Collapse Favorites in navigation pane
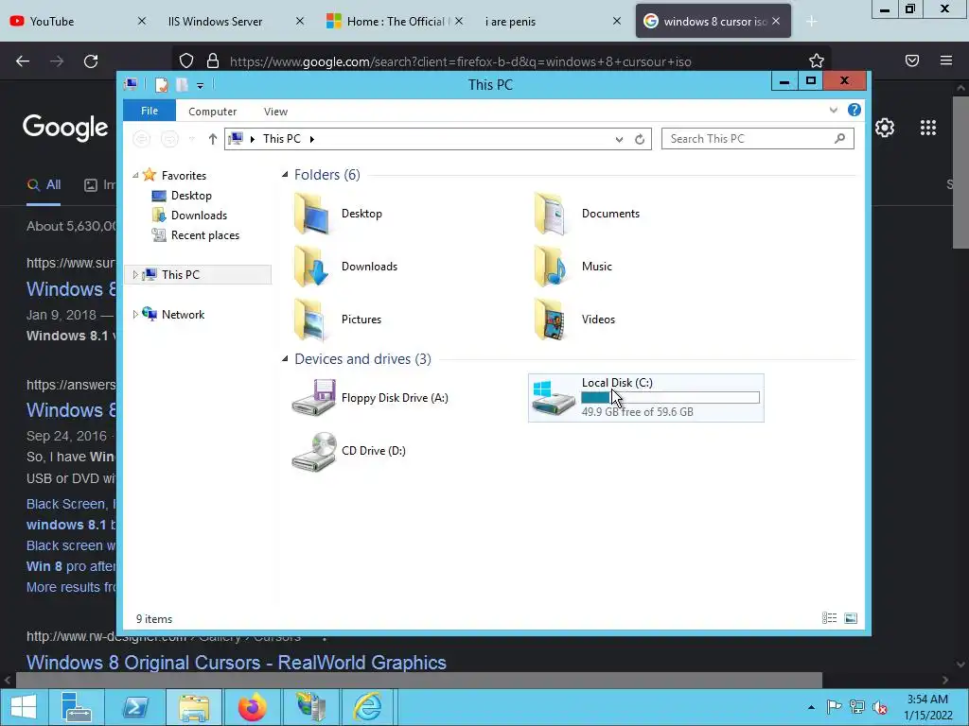This screenshot has width=969, height=726. click(x=135, y=175)
